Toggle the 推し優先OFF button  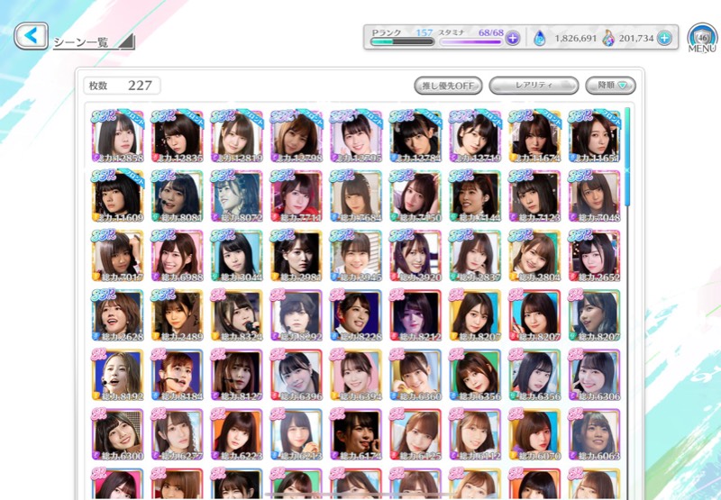pyautogui.click(x=448, y=86)
